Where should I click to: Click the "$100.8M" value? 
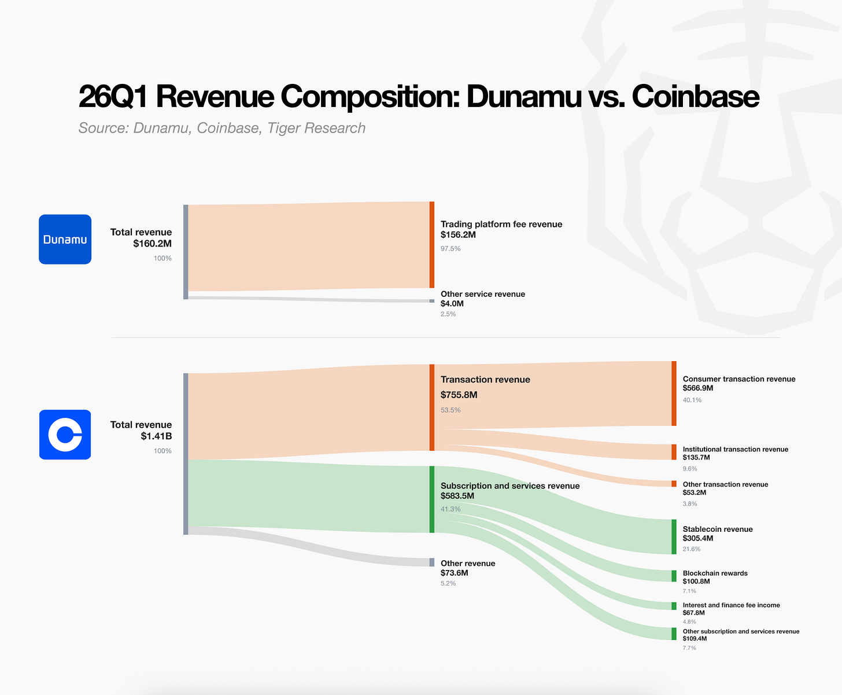(x=696, y=581)
